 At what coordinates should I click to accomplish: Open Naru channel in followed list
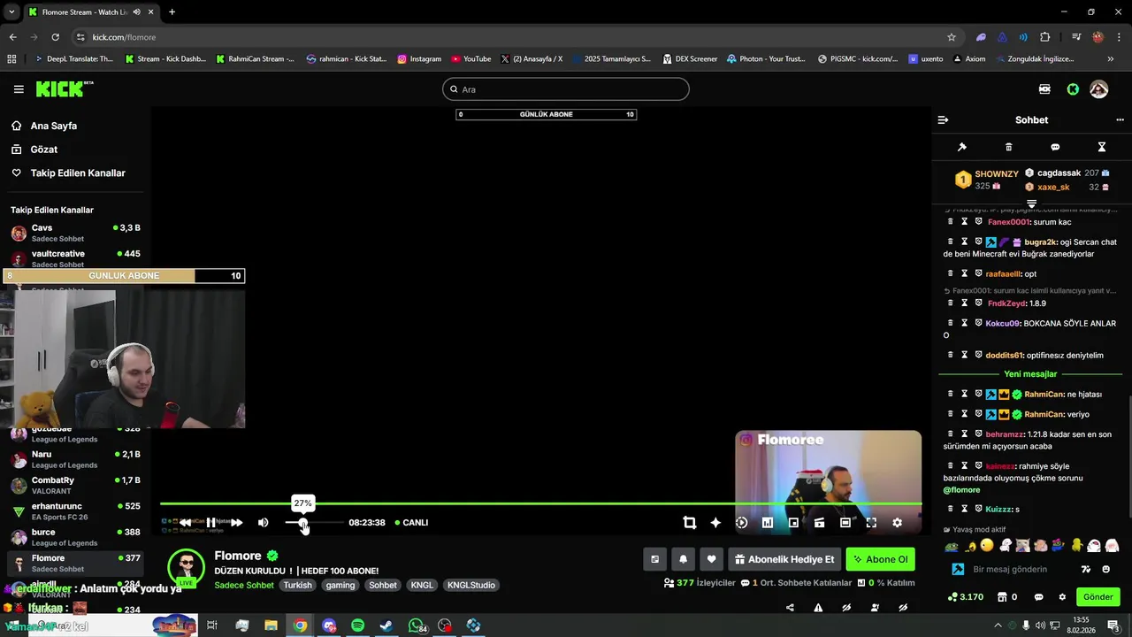[75, 459]
